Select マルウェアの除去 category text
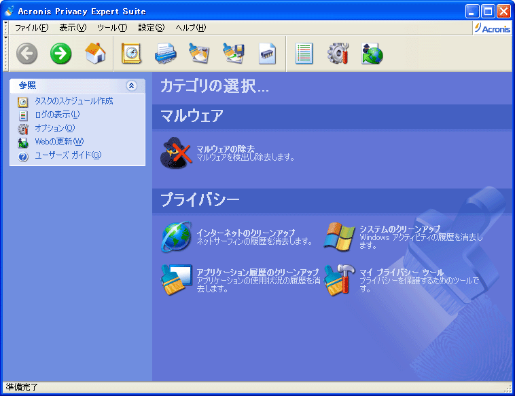Image resolution: width=515 pixels, height=396 pixels. (x=226, y=148)
